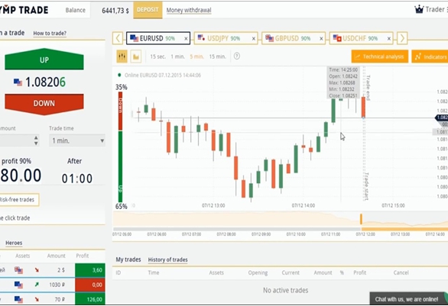448x306 pixels.
Task: Switch to History of trades tab
Action: coord(167,259)
